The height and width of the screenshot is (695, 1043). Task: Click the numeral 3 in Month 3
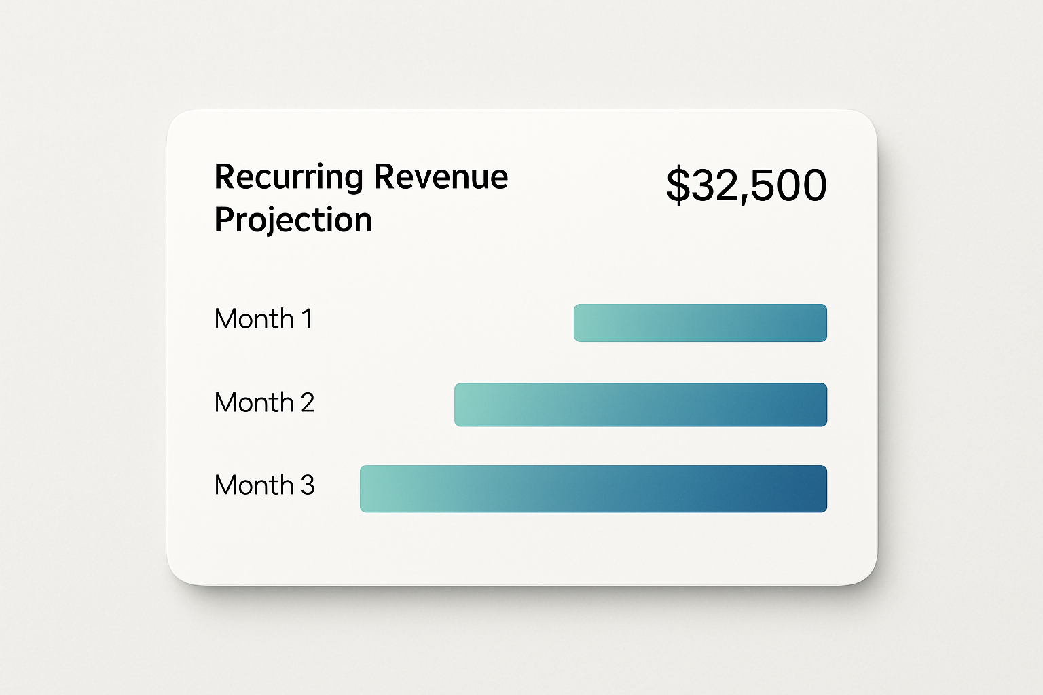(308, 485)
